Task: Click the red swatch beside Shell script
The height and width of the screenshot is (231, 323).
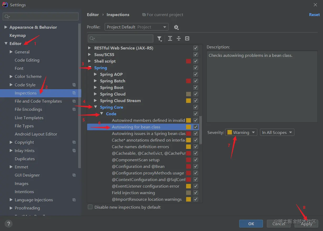Action: pyautogui.click(x=188, y=61)
